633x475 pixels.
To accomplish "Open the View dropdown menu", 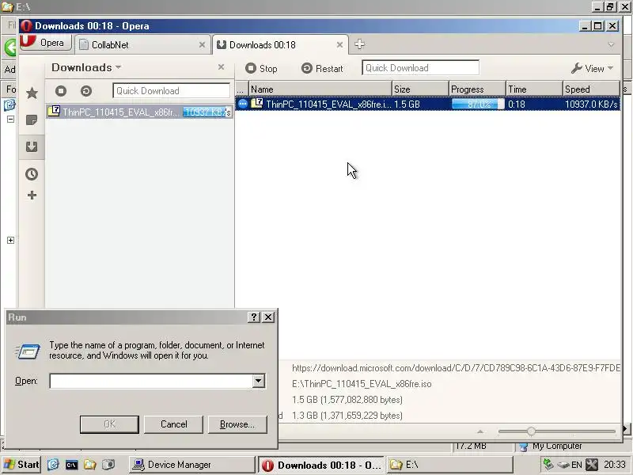I will point(592,68).
